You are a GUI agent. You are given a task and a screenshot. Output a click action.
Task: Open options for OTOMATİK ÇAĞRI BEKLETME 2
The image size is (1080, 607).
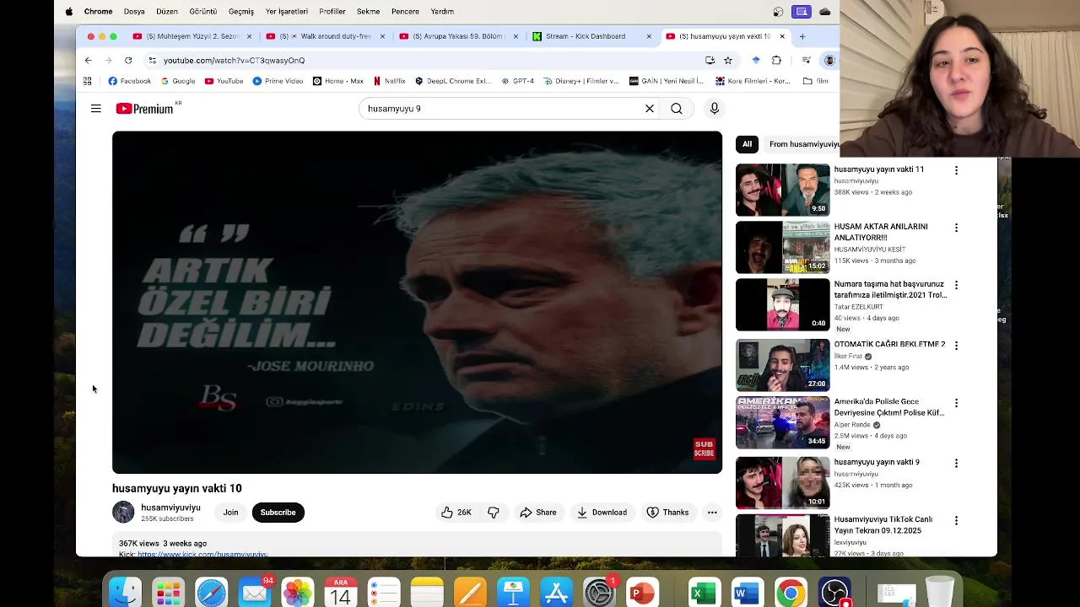[x=956, y=346]
